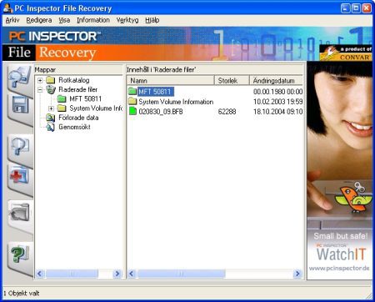
Task: Collapse the Raderade filer tree node
Action: pos(40,89)
